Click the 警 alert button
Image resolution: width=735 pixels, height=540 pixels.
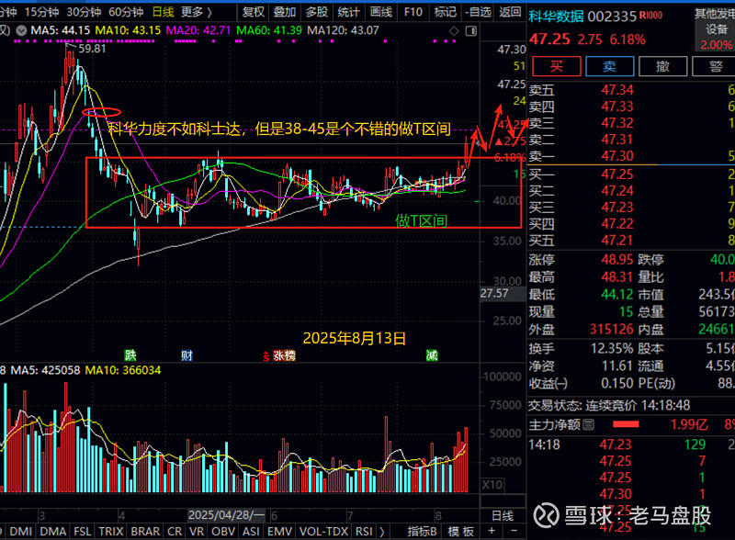[716, 66]
